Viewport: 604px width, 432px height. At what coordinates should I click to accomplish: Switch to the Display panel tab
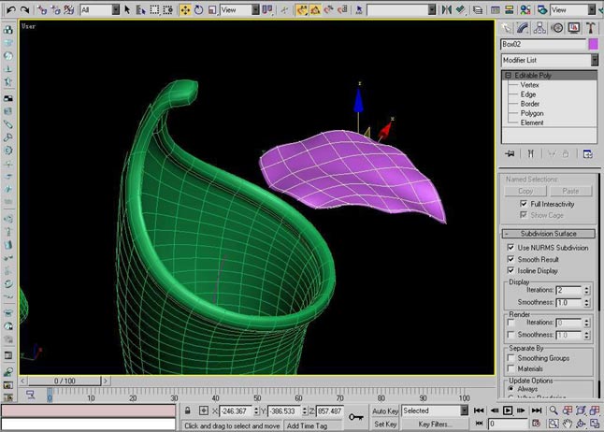tap(573, 28)
